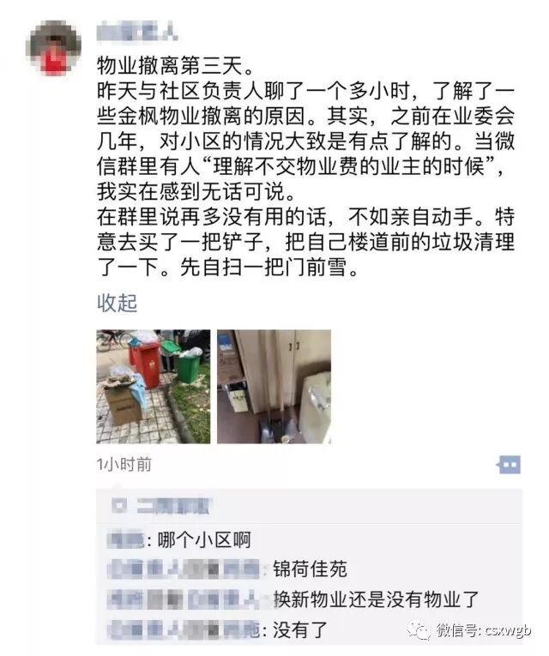
Task: Tap the blurred name before 锦荷佳苑
Action: tap(183, 569)
